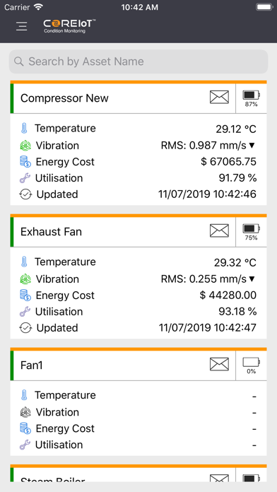Tap the Compressor New thermometer icon
This screenshot has width=277, height=492.
(x=24, y=129)
